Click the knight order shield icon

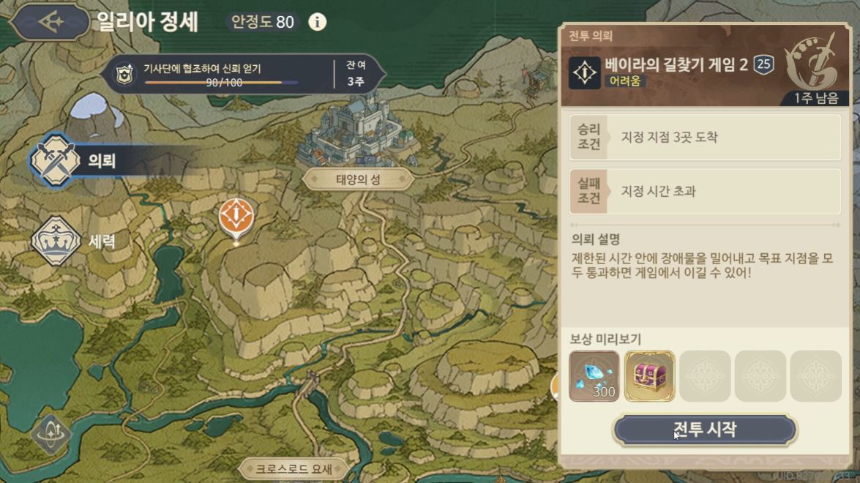[x=124, y=74]
